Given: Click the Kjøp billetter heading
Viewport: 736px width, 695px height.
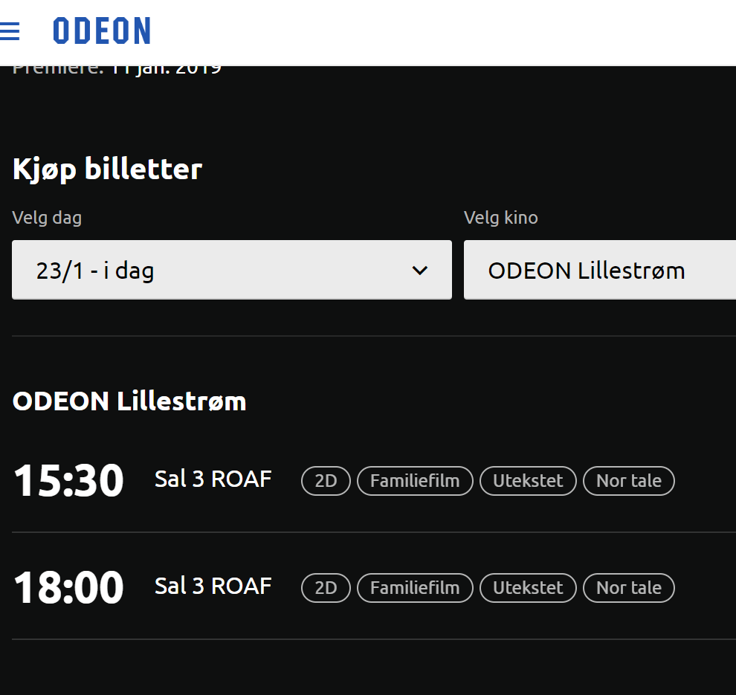Looking at the screenshot, I should point(108,169).
